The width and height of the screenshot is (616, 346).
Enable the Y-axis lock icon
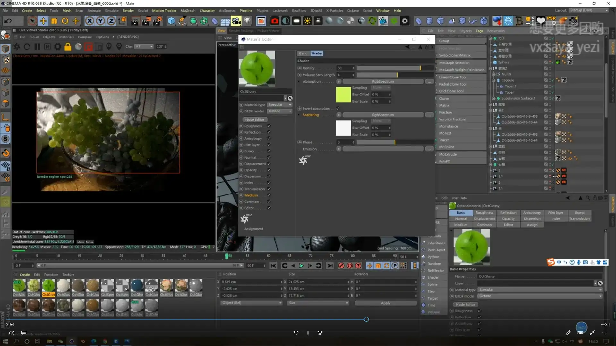click(x=100, y=21)
